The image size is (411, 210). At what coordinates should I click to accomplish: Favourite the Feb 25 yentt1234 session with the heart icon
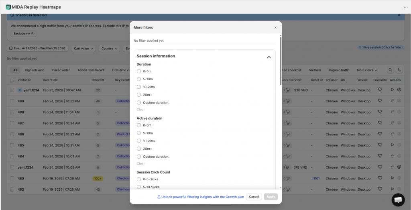pos(380,90)
